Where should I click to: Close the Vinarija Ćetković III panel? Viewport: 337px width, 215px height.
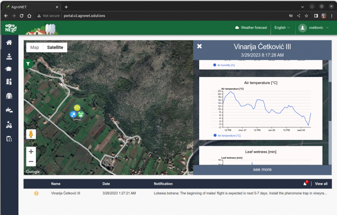pos(200,46)
